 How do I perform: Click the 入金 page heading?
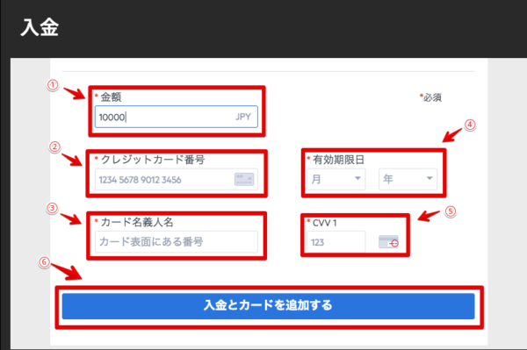click(40, 27)
